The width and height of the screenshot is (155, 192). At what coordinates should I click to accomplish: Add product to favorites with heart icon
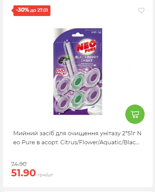[141, 11]
